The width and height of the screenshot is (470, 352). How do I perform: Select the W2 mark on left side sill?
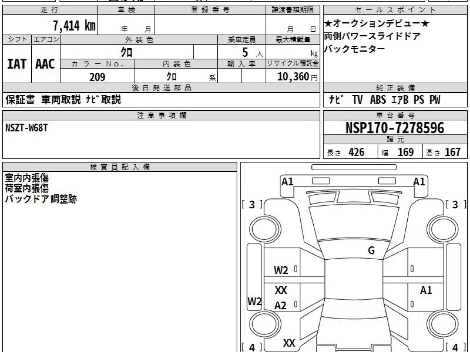[x=255, y=302]
